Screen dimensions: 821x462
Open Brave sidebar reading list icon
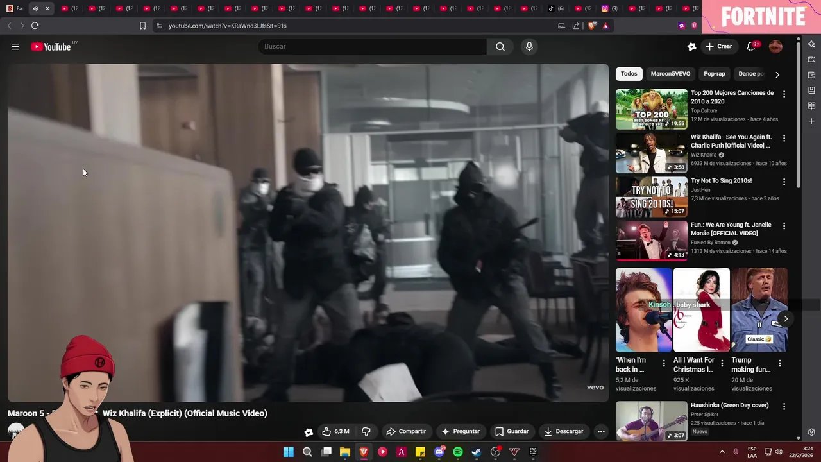pyautogui.click(x=811, y=106)
